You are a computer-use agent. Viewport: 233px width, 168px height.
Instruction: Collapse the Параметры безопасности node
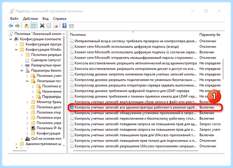point(22,71)
